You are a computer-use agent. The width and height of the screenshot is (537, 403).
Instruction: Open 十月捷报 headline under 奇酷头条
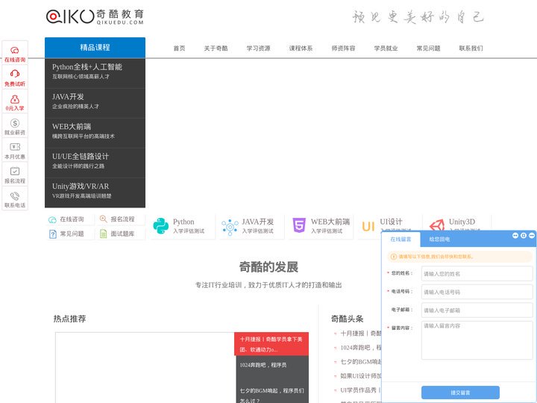pyautogui.click(x=361, y=333)
